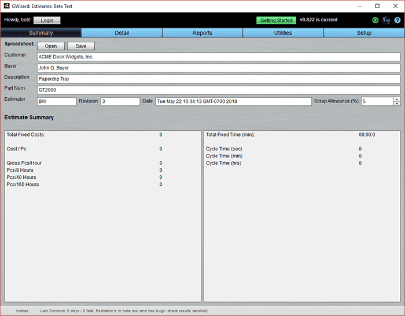Click the 'Estimate Summary' heading

29,117
